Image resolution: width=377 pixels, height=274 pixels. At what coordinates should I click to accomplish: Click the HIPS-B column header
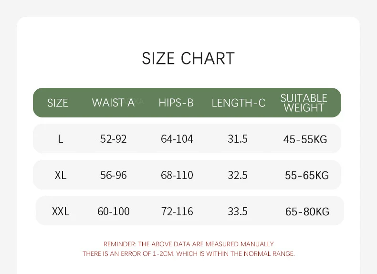(176, 103)
